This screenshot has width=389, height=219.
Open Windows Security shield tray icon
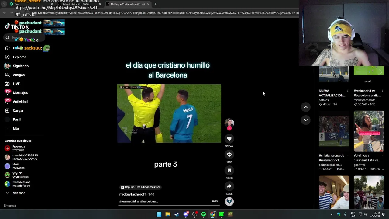pyautogui.click(x=339, y=214)
